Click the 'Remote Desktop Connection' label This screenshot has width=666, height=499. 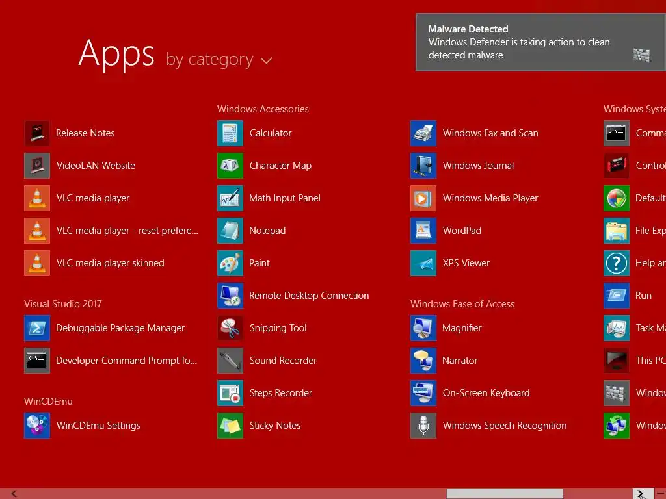309,296
